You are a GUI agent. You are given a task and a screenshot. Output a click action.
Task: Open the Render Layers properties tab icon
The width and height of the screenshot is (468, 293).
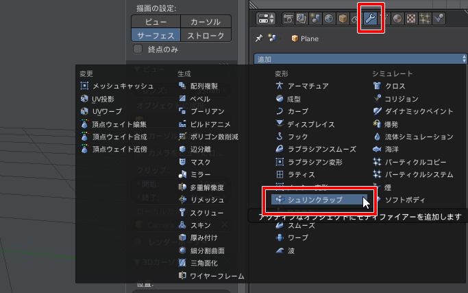[x=301, y=19]
